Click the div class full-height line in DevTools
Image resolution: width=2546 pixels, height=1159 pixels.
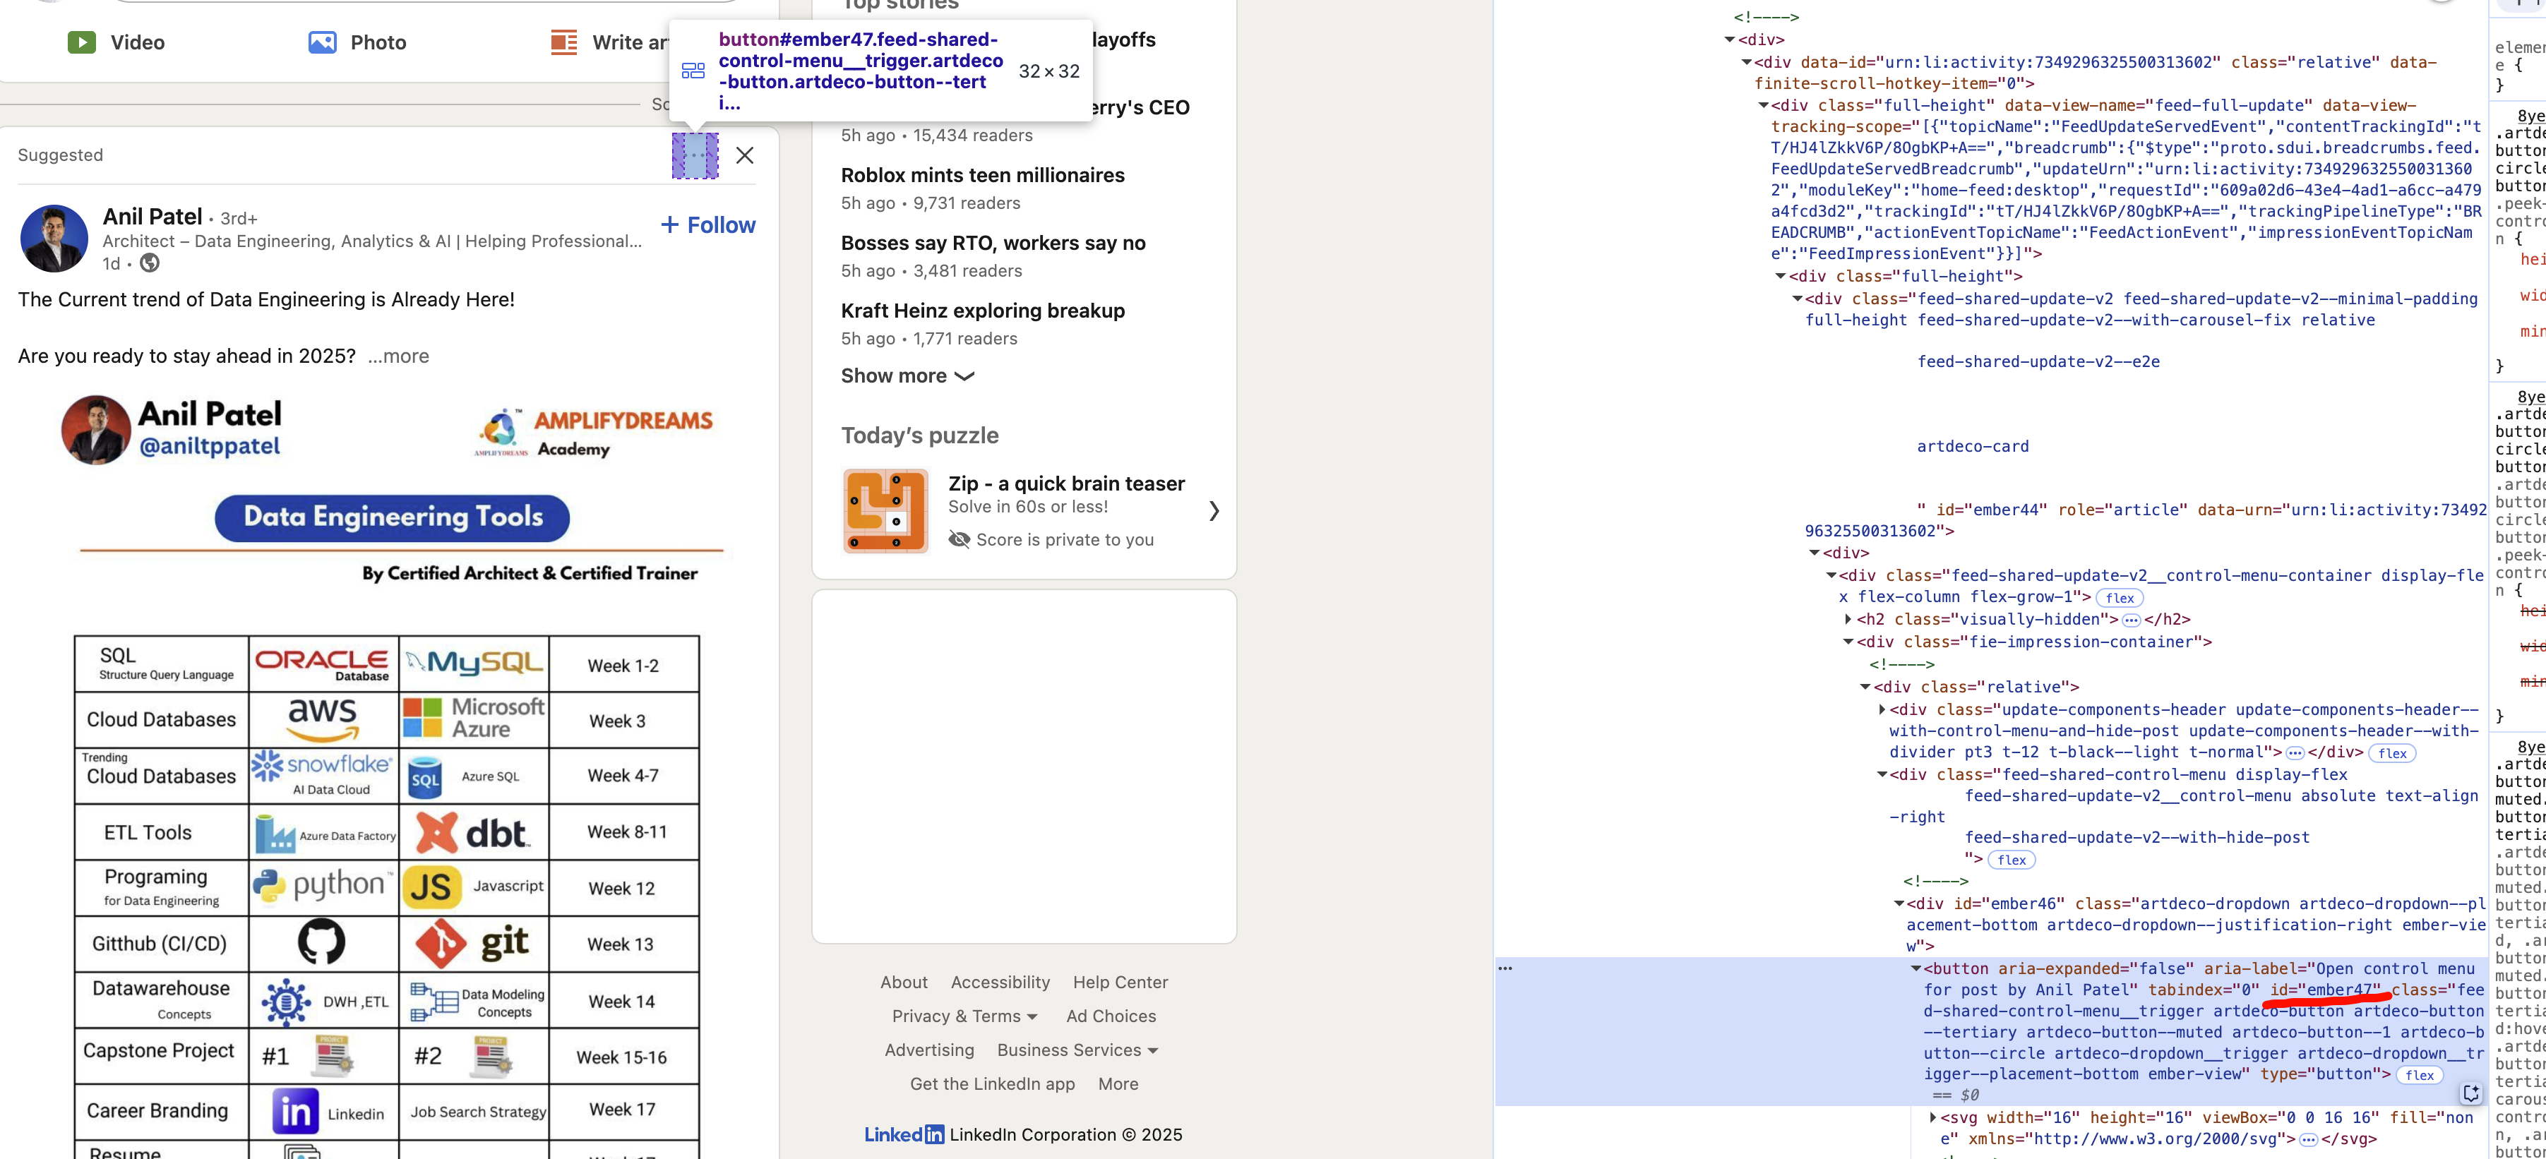1905,277
